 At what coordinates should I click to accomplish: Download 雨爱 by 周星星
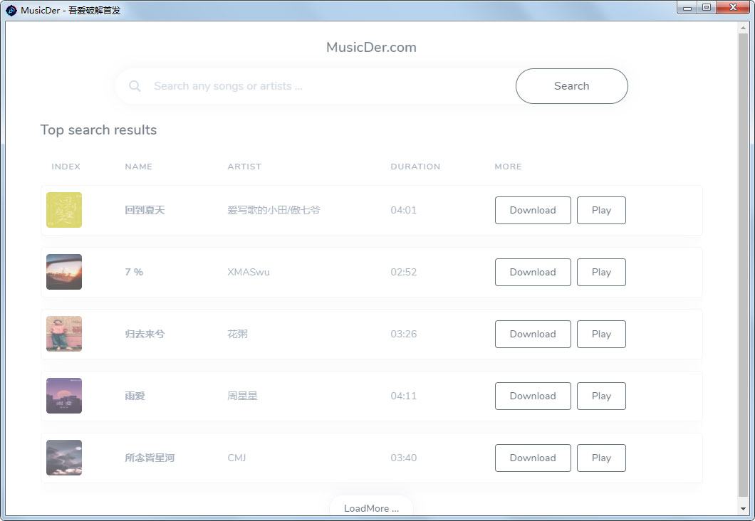pyautogui.click(x=533, y=396)
